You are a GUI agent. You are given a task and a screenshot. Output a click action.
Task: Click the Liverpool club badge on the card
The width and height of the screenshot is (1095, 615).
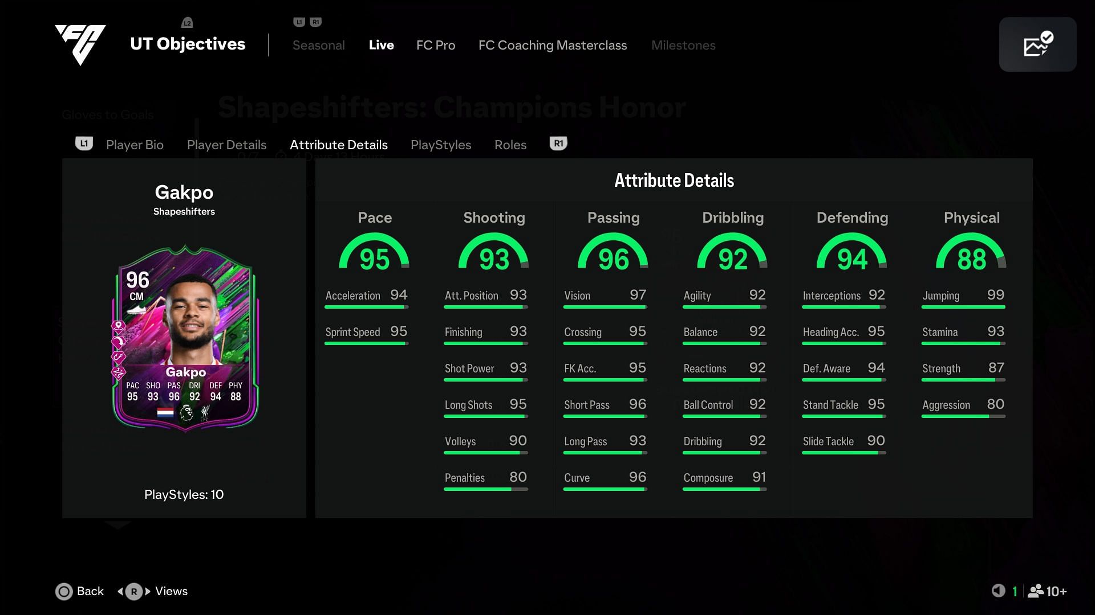pyautogui.click(x=205, y=413)
